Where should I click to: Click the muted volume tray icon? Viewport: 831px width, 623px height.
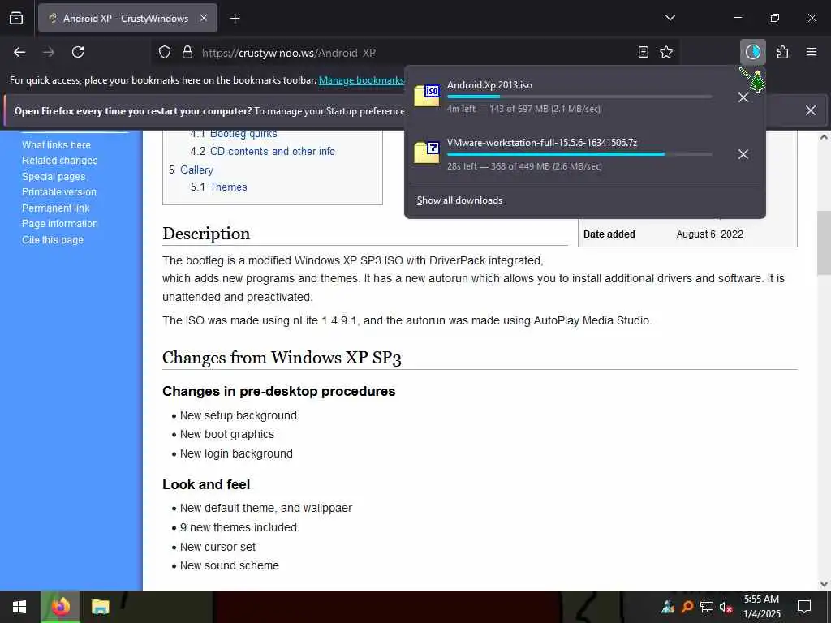726,607
